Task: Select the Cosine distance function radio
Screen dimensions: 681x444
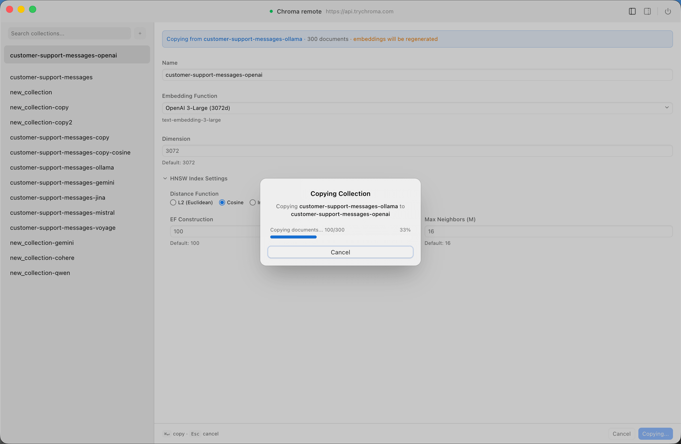Action: pyautogui.click(x=222, y=202)
